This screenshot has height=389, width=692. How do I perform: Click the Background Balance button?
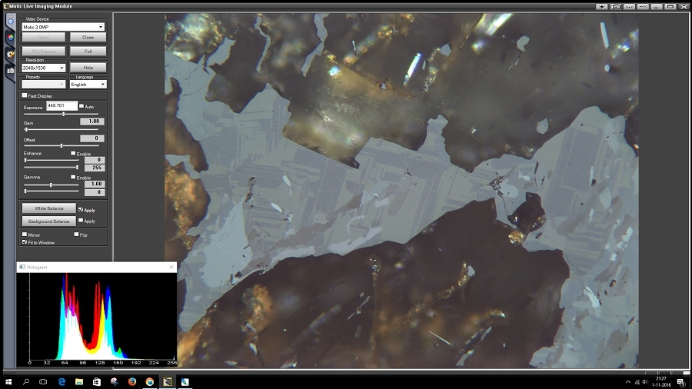point(48,221)
